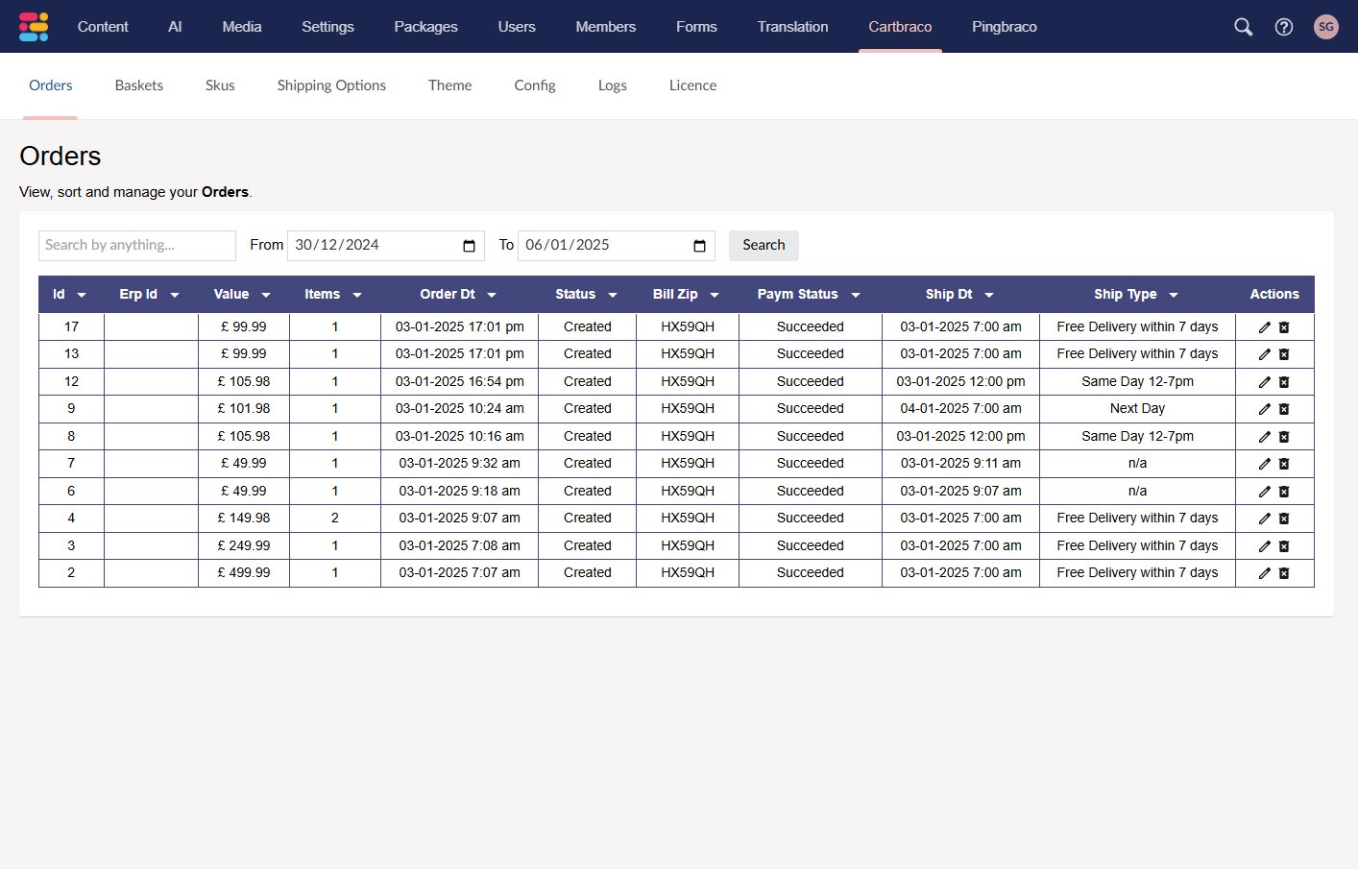Edit order 4 with the pencil icon

(1265, 519)
